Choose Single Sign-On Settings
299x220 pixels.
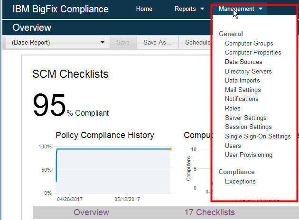258,137
